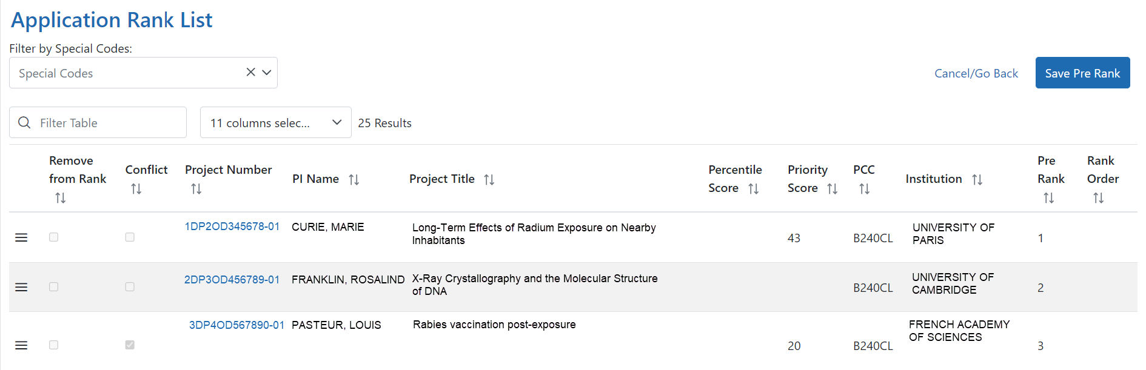Expand the 11 columns selected dropdown
Image resolution: width=1146 pixels, height=370 pixels.
pos(276,122)
